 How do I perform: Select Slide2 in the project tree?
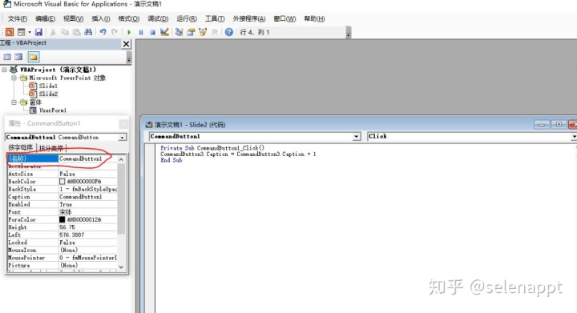[48, 94]
